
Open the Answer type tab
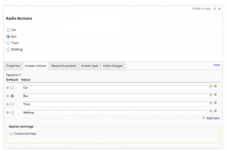[89, 66]
